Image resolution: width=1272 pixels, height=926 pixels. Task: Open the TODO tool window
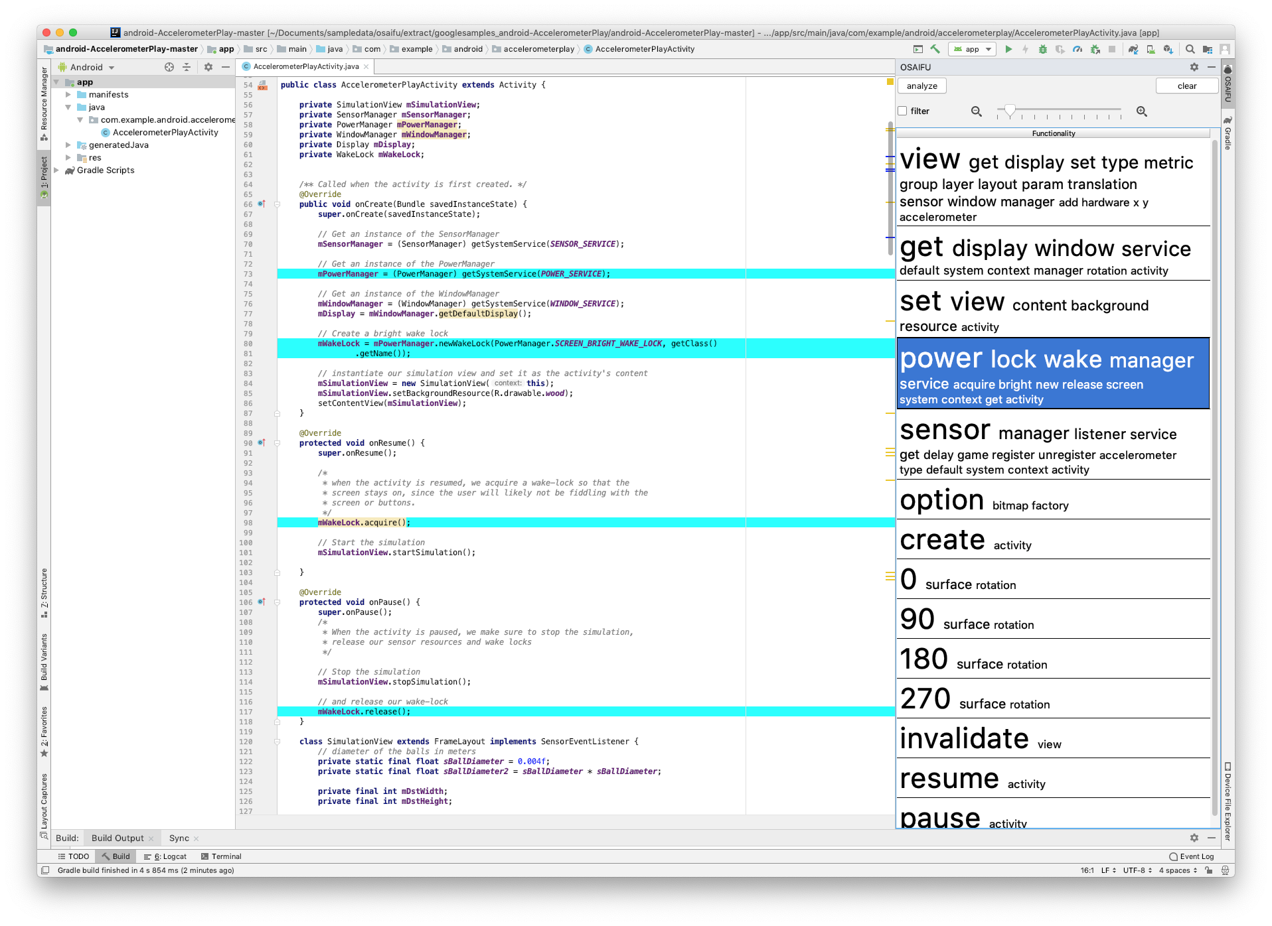click(73, 857)
